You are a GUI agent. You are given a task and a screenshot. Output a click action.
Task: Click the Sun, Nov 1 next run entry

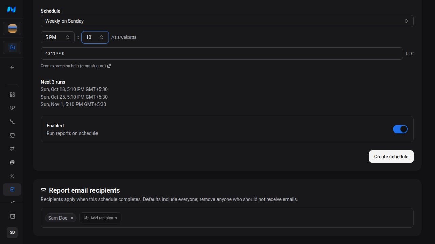(73, 104)
